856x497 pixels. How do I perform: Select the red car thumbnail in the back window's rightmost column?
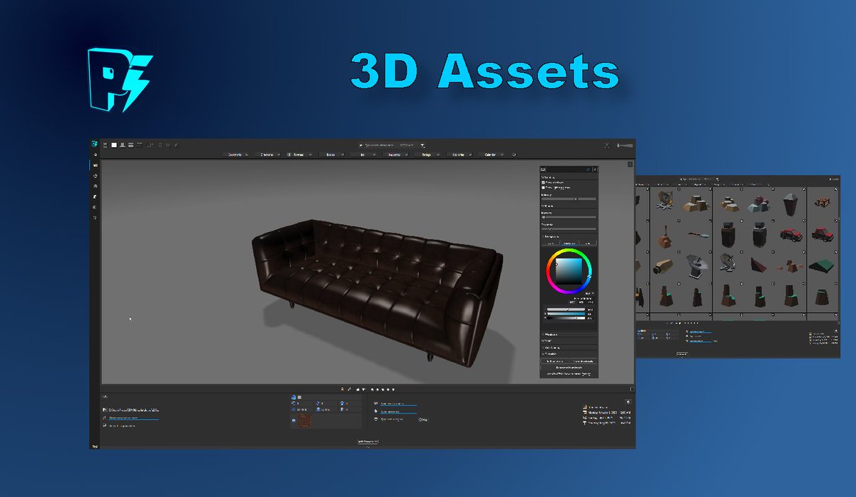point(823,234)
